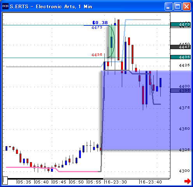Click the 05:35 time axis label
Image resolution: width=193 pixels, height=187 pixels.
pos(24,182)
